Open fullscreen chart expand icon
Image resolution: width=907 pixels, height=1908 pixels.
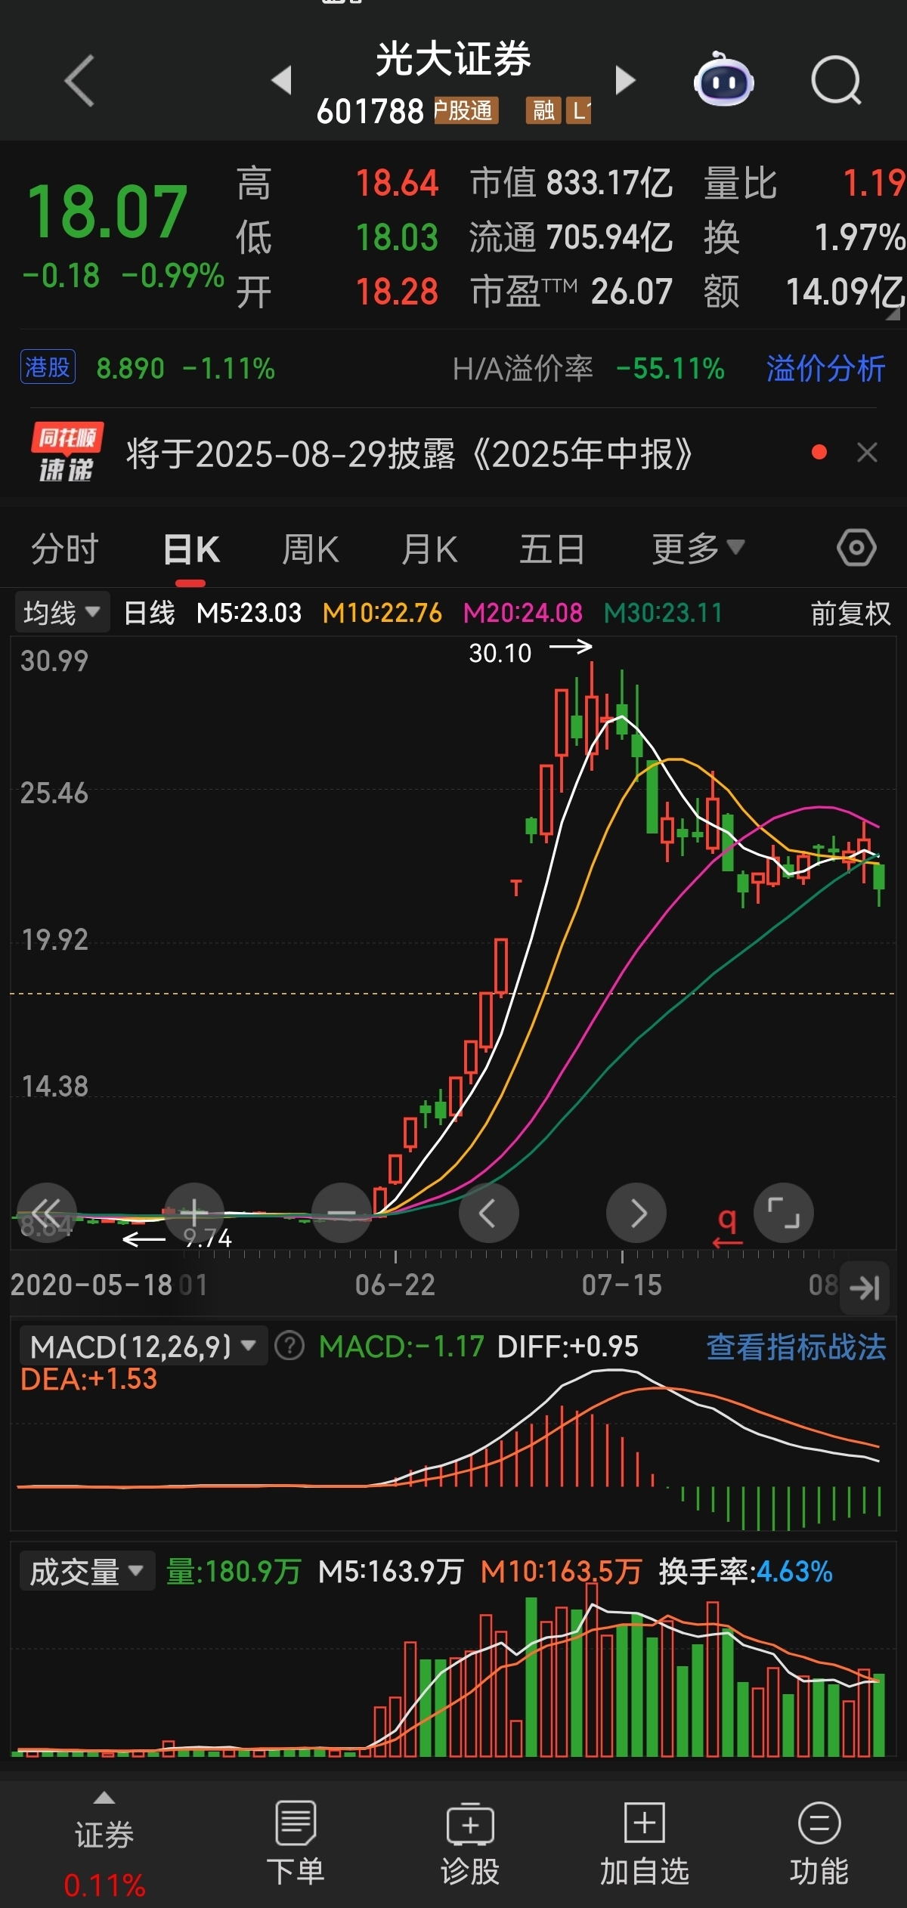pyautogui.click(x=784, y=1213)
